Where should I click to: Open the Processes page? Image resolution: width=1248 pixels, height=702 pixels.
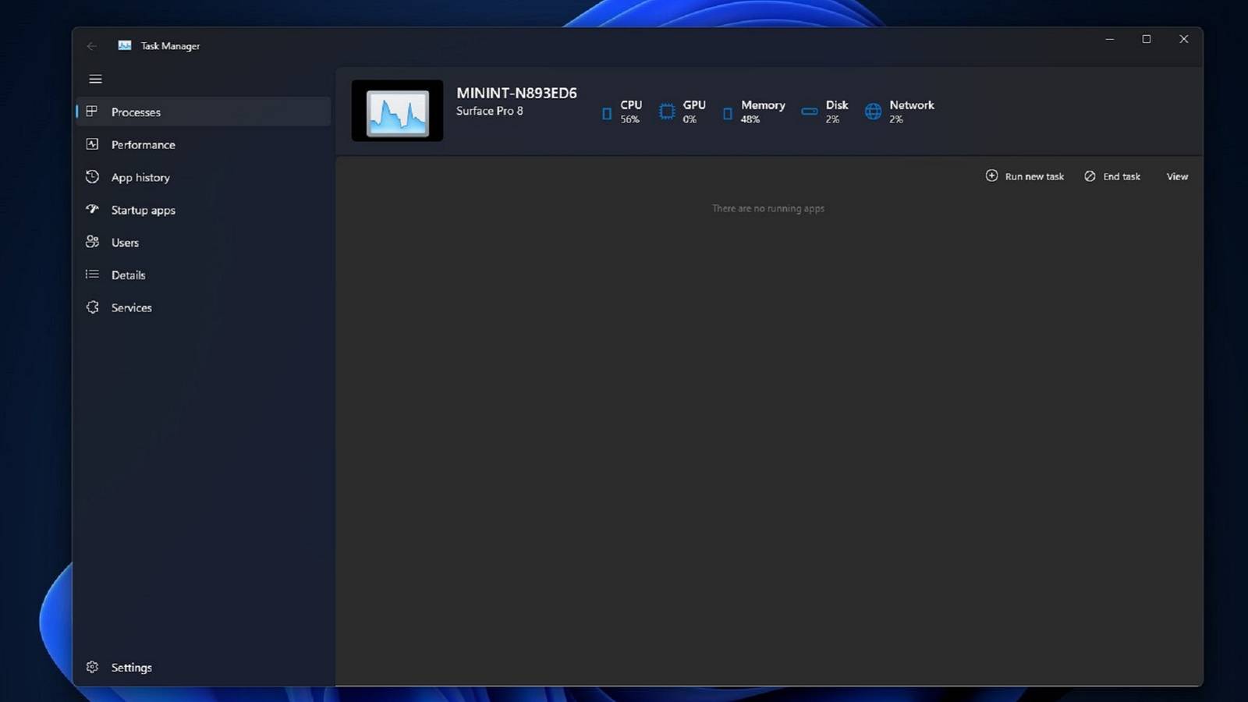[x=204, y=112]
